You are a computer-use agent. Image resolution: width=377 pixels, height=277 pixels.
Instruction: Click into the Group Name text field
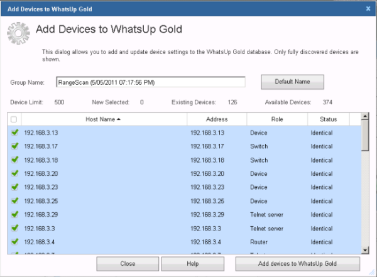tap(151, 82)
